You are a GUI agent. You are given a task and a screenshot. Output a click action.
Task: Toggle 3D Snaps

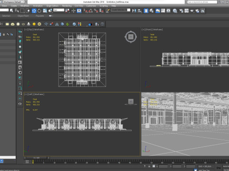85,10
